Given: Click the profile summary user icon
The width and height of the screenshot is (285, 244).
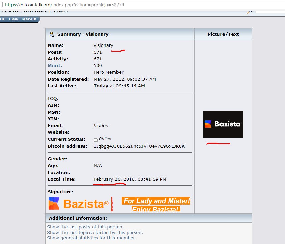Looking at the screenshot, I should (x=52, y=34).
